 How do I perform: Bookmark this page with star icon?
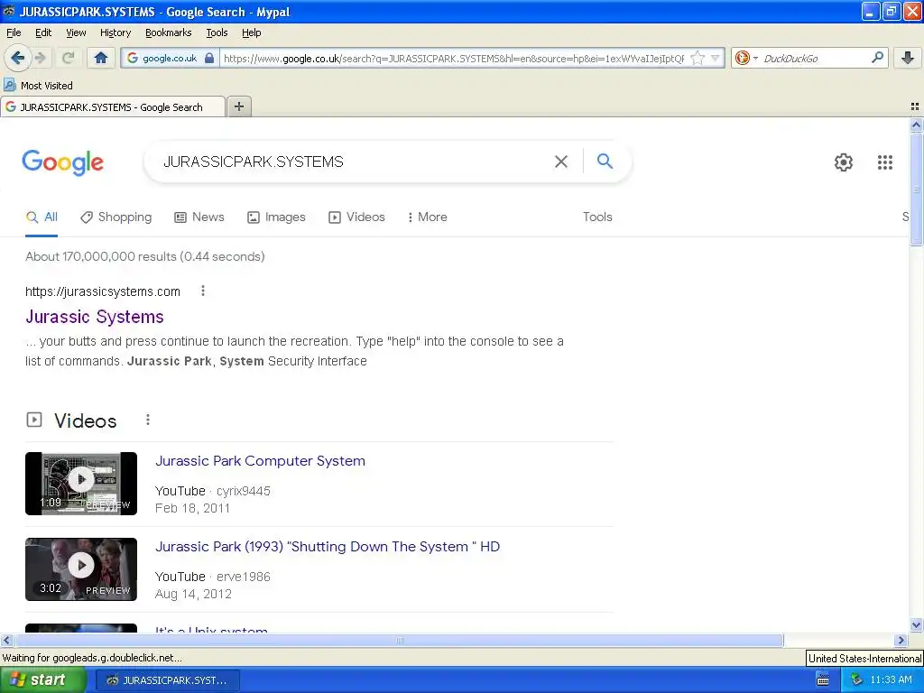pos(698,58)
